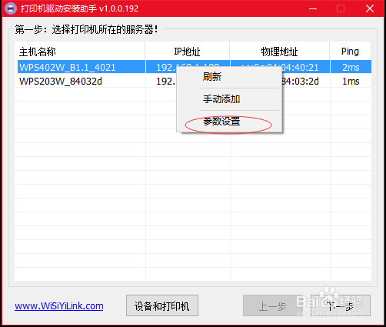Open the www.WiSiYiLink.com link

(59, 305)
